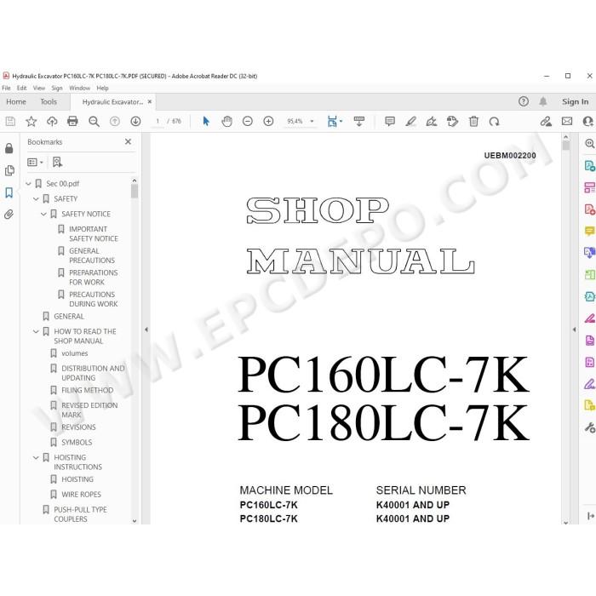Click the Save file icon
The image size is (596, 596).
click(x=10, y=121)
